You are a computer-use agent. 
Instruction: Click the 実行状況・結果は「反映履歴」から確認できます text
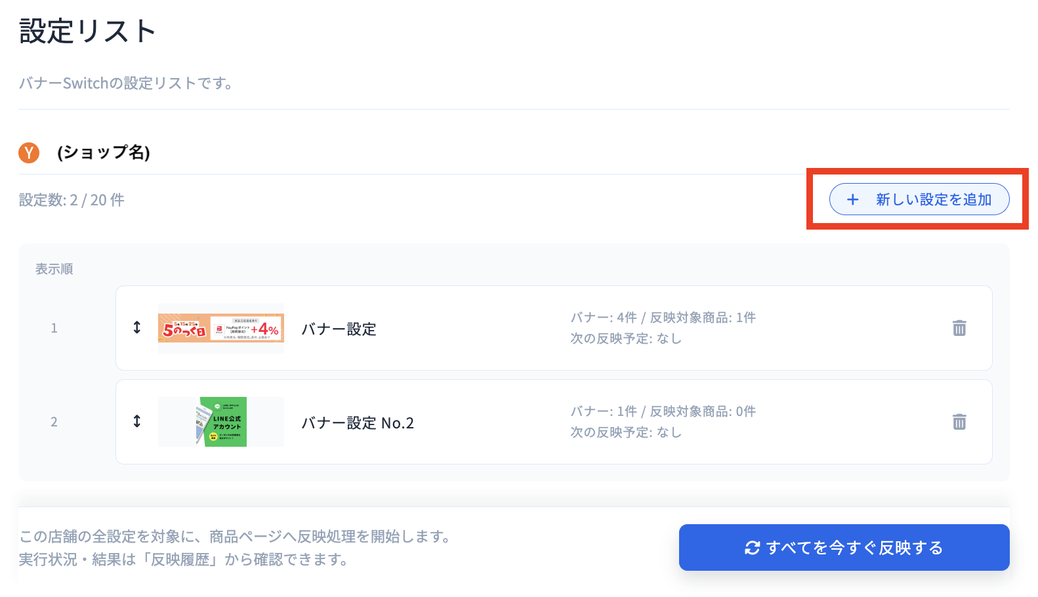183,560
